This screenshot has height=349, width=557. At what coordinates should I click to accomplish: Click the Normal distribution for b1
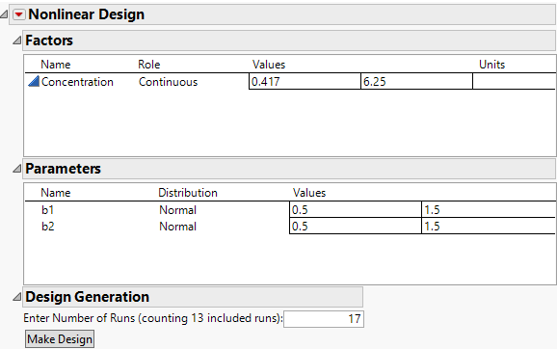[177, 209]
